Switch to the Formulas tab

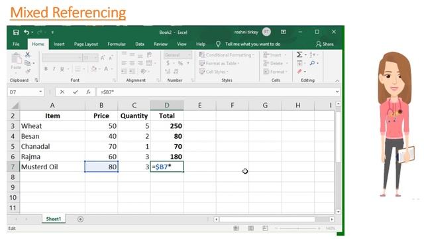point(117,44)
